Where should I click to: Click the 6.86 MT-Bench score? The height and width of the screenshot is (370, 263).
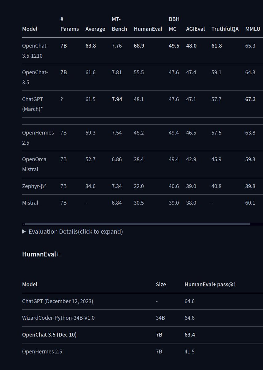[117, 159]
